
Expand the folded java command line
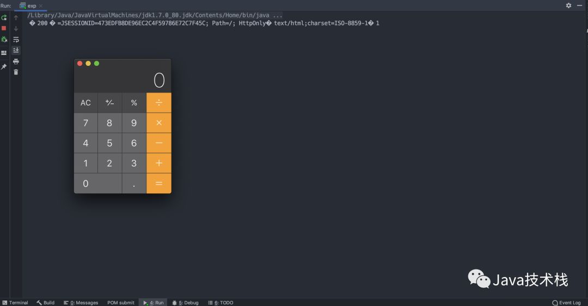[277, 15]
